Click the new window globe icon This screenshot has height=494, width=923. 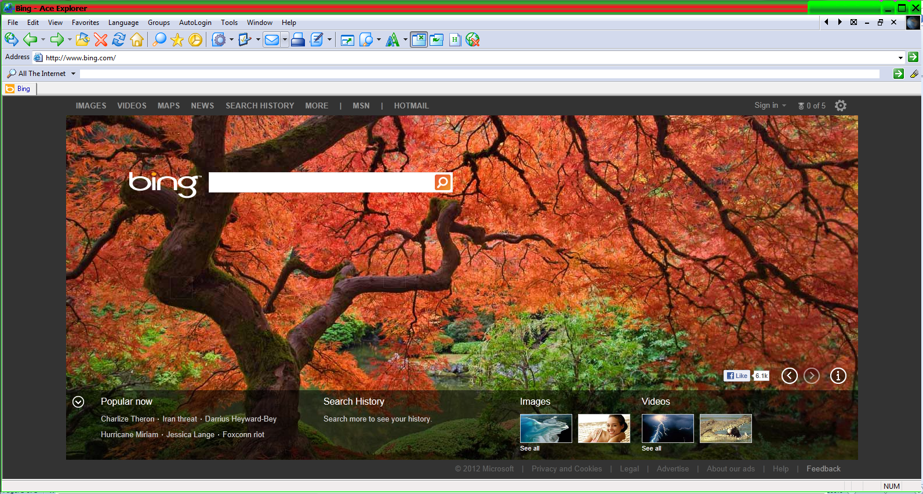coord(12,39)
